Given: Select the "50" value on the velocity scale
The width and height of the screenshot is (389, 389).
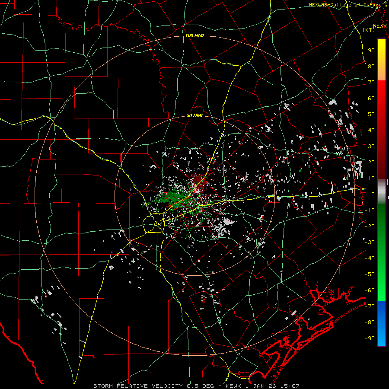Looking at the screenshot, I should pyautogui.click(x=371, y=115).
